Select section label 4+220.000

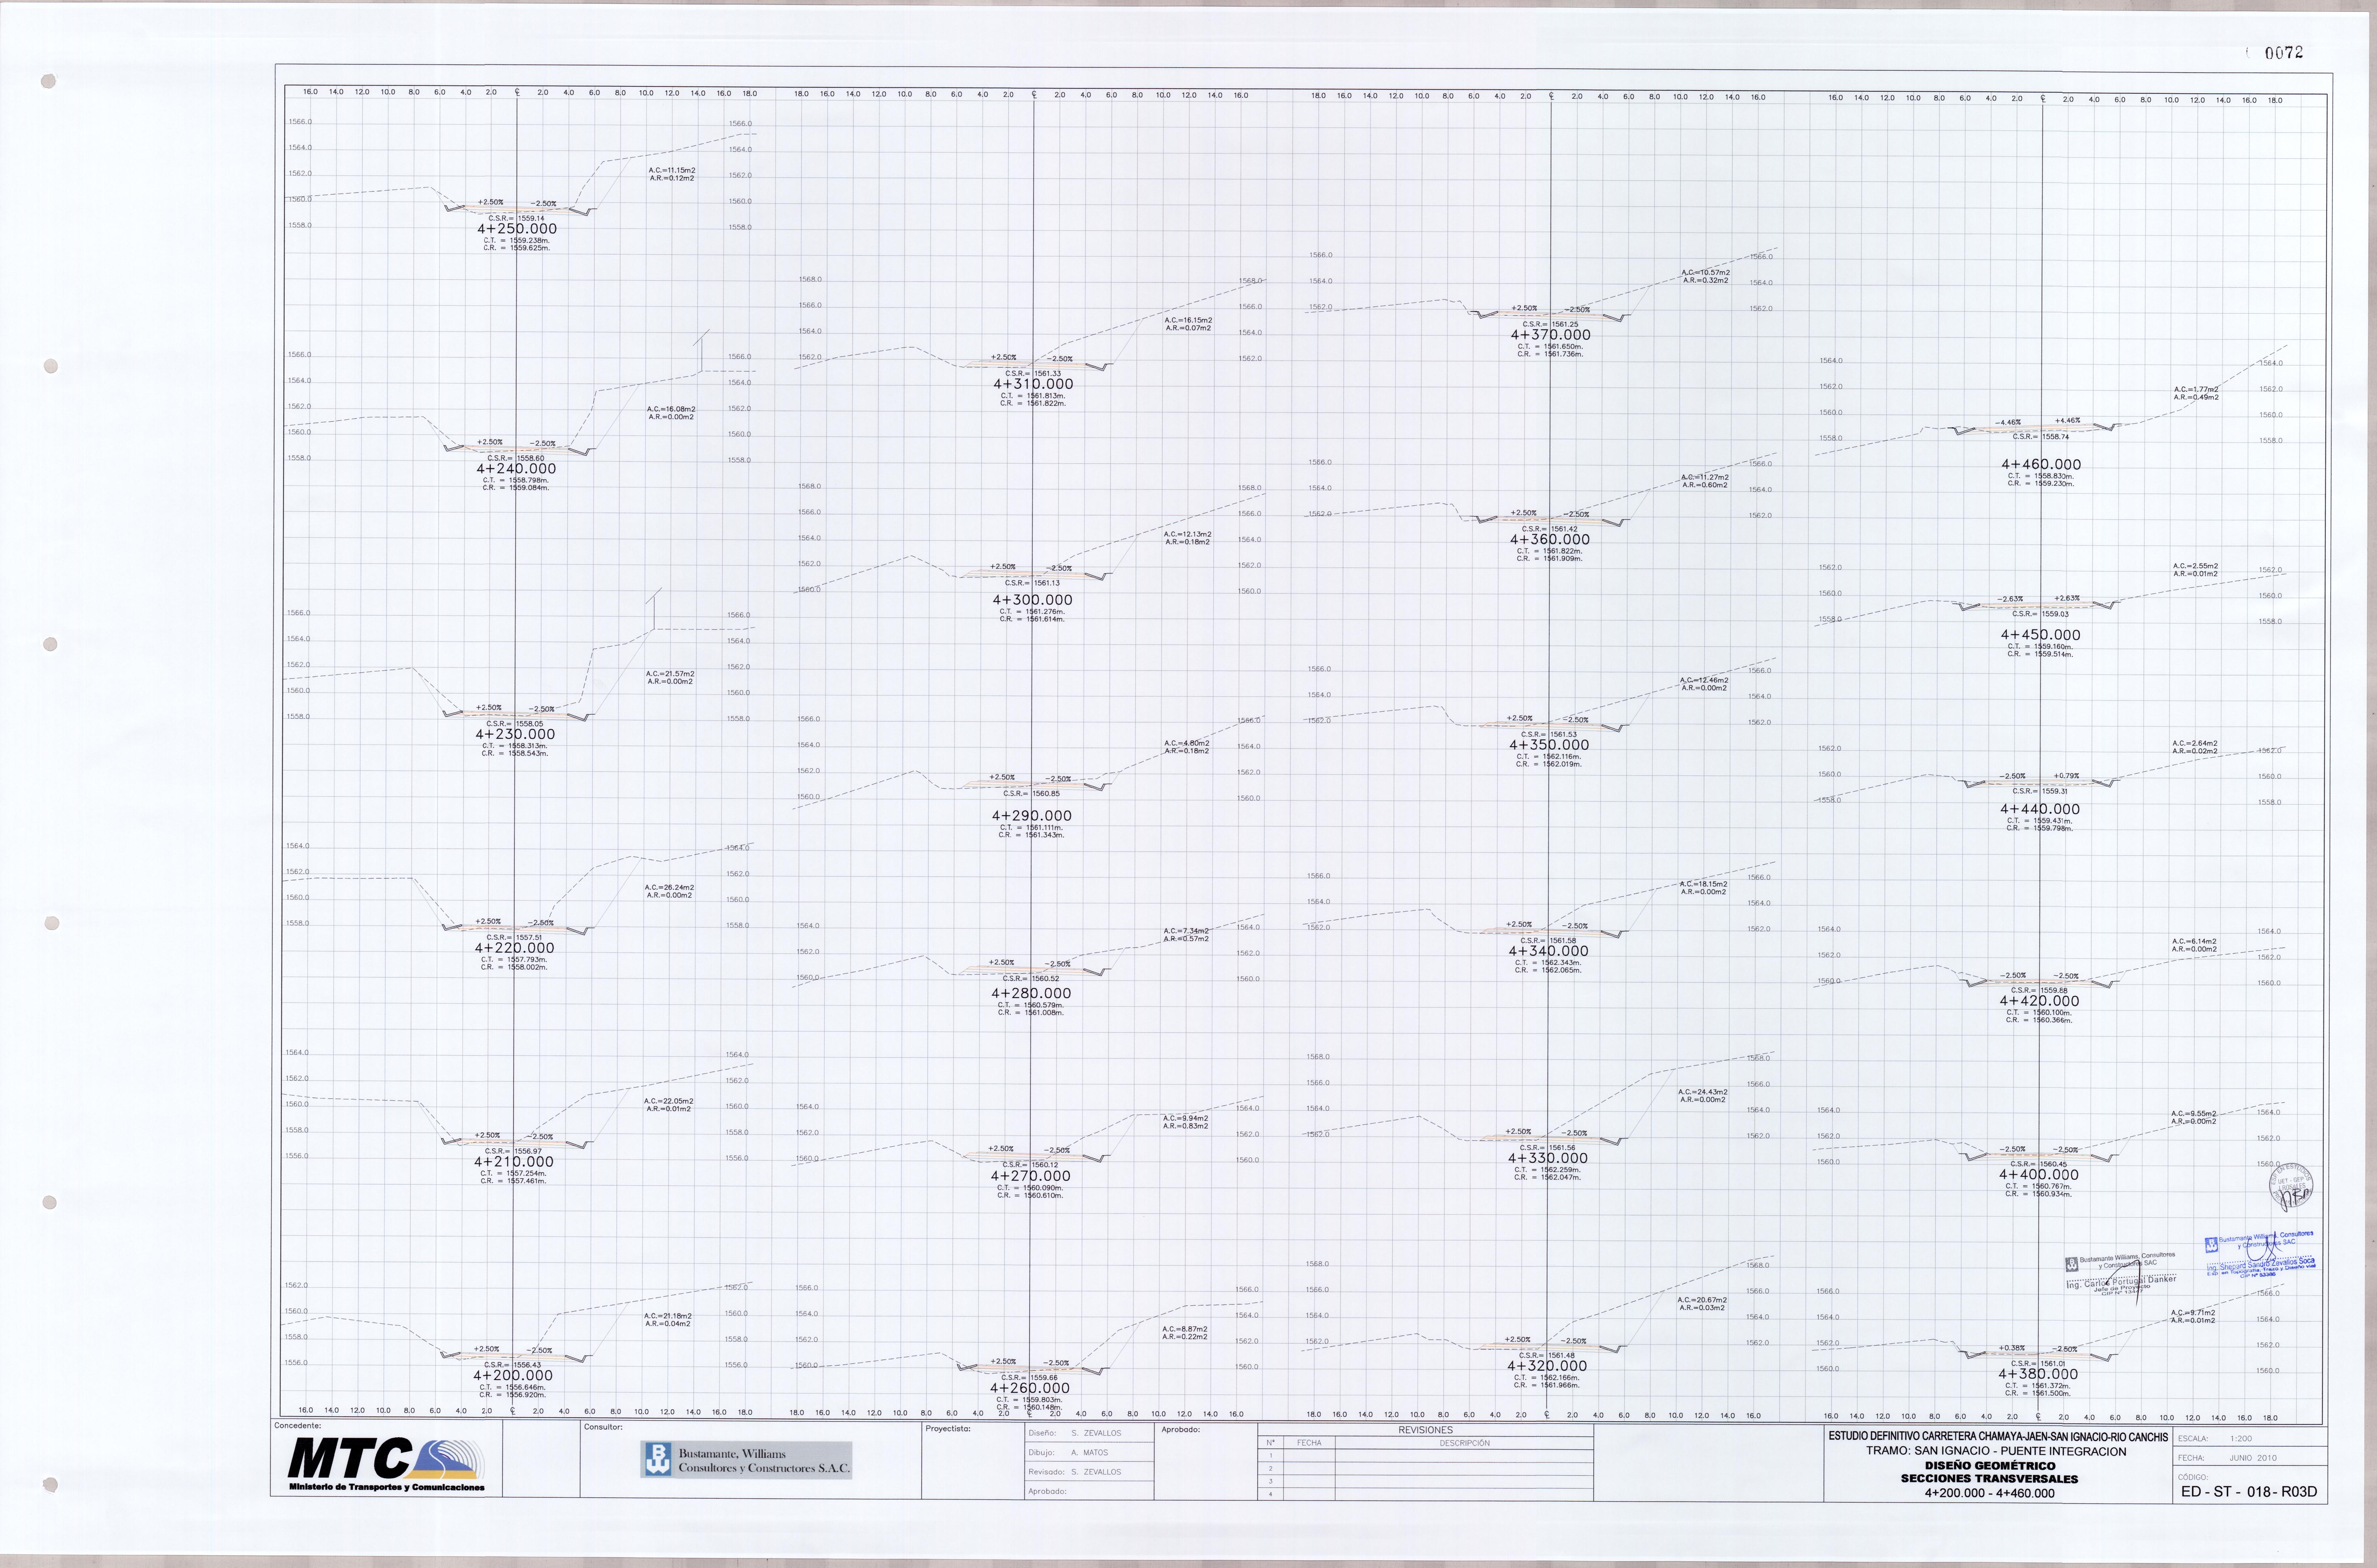pos(514,948)
